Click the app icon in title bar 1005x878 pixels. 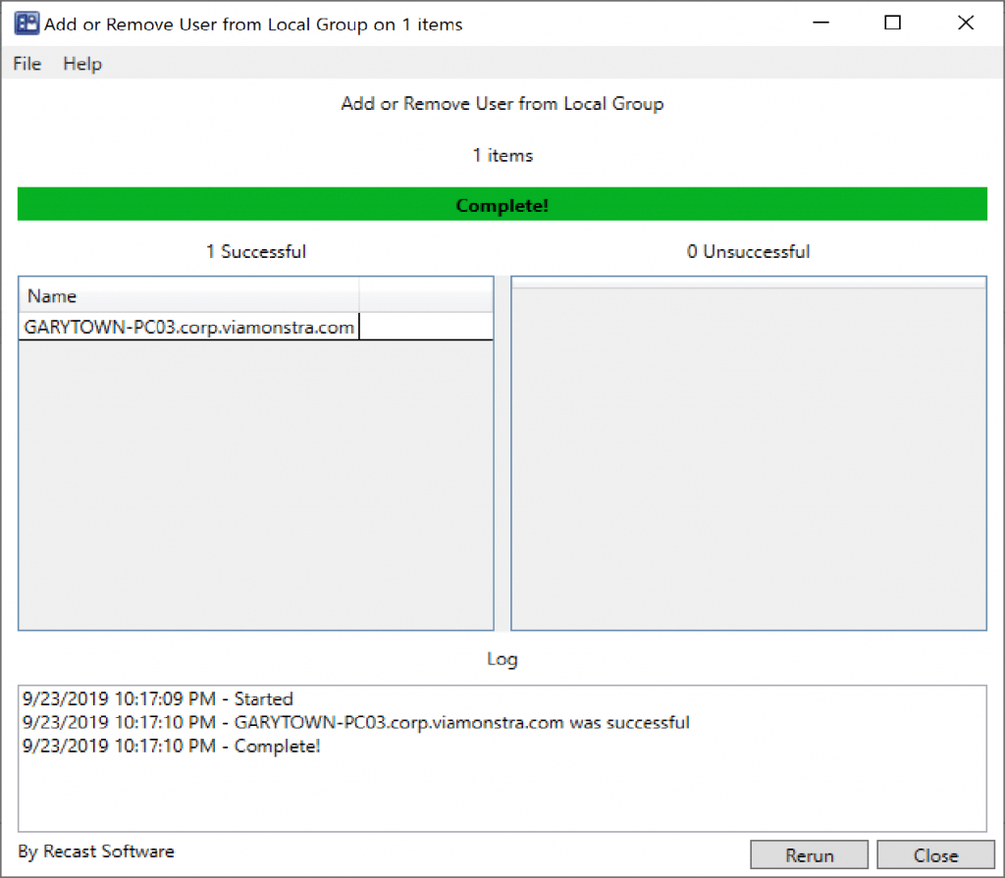pos(26,24)
